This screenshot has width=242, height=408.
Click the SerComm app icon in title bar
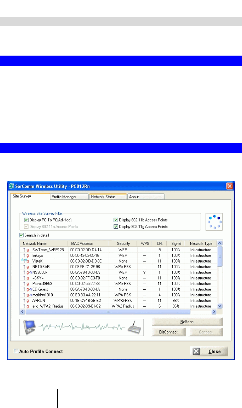click(x=11, y=186)
